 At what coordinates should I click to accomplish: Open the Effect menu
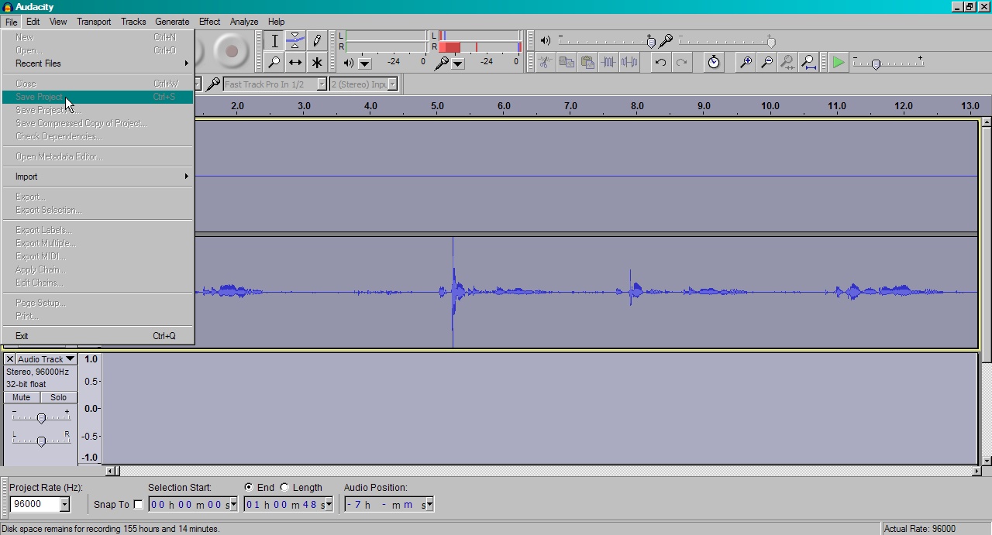(x=209, y=22)
